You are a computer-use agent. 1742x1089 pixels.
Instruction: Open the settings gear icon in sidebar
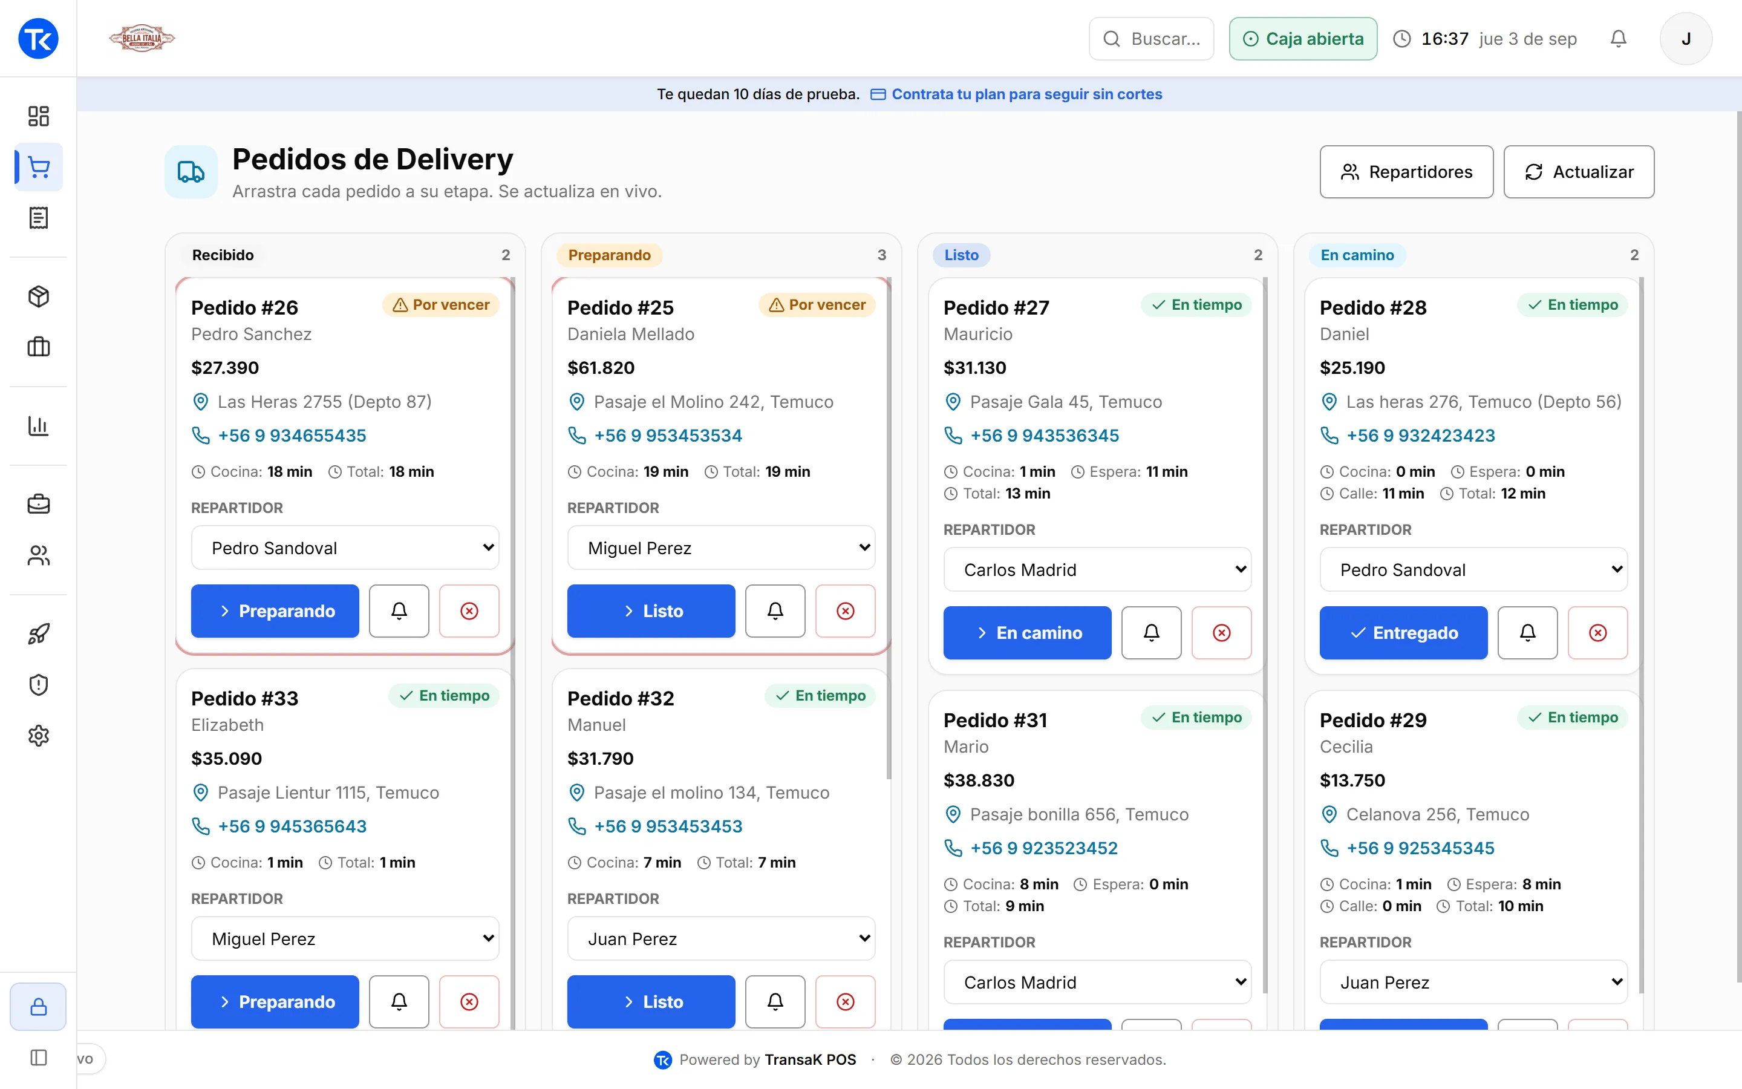(38, 735)
